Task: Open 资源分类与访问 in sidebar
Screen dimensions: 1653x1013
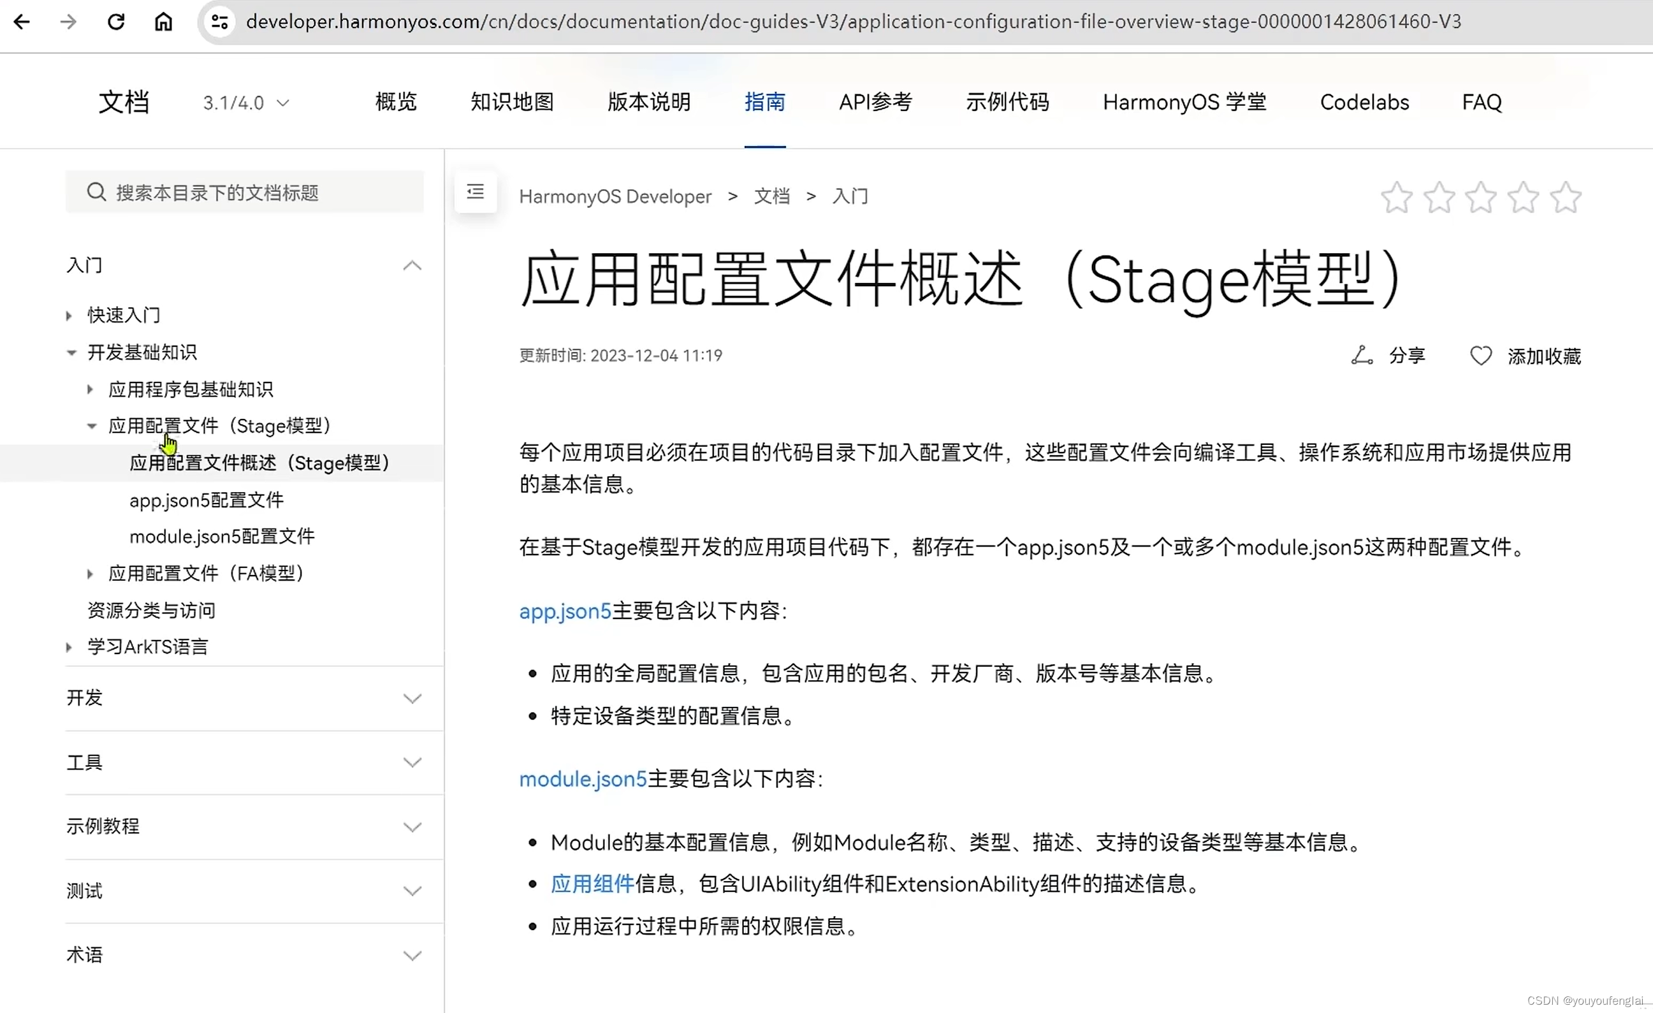Action: 151,611
